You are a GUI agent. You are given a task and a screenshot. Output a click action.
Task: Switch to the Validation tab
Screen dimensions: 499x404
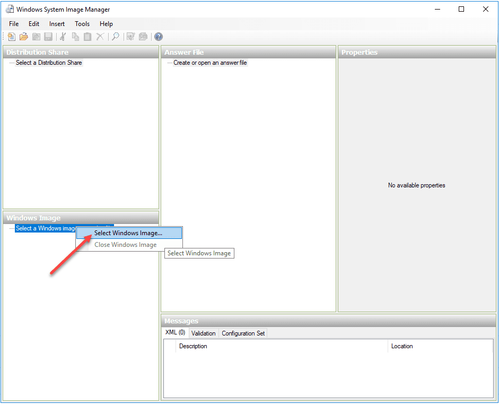click(203, 333)
